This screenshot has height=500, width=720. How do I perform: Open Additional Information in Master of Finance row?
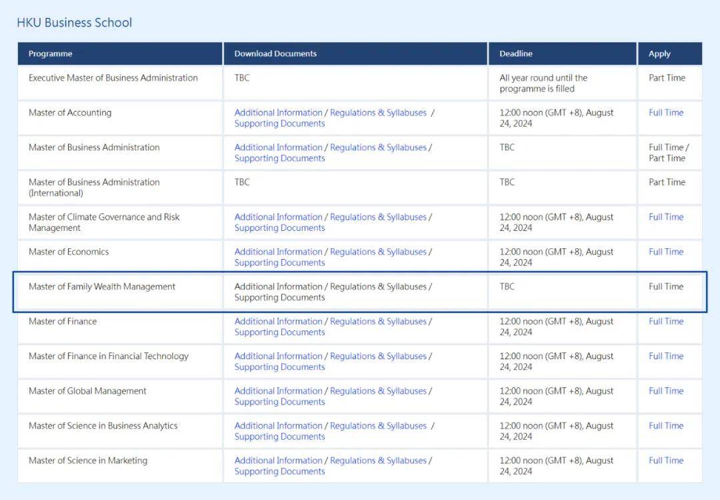(x=278, y=322)
